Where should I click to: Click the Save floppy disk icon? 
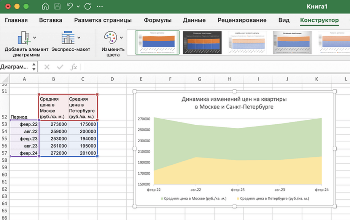pyautogui.click(x=57, y=6)
